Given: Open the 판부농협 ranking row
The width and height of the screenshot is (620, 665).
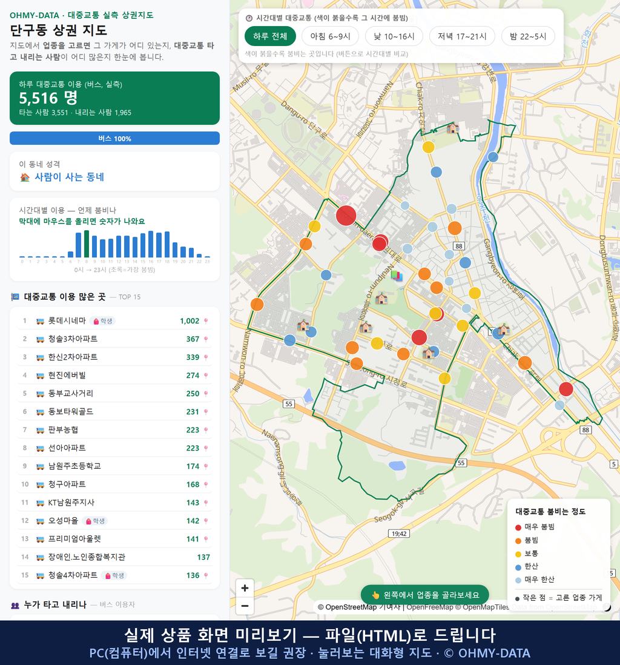Looking at the screenshot, I should tap(114, 430).
